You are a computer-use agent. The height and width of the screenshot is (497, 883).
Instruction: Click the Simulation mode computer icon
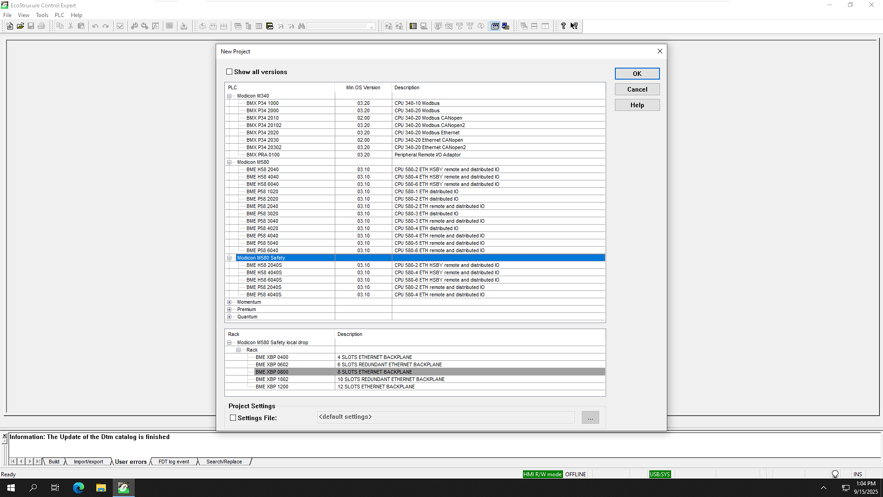point(505,26)
